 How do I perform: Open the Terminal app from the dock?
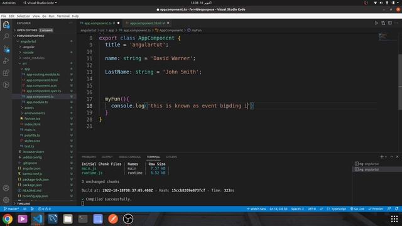pyautogui.click(x=83, y=219)
